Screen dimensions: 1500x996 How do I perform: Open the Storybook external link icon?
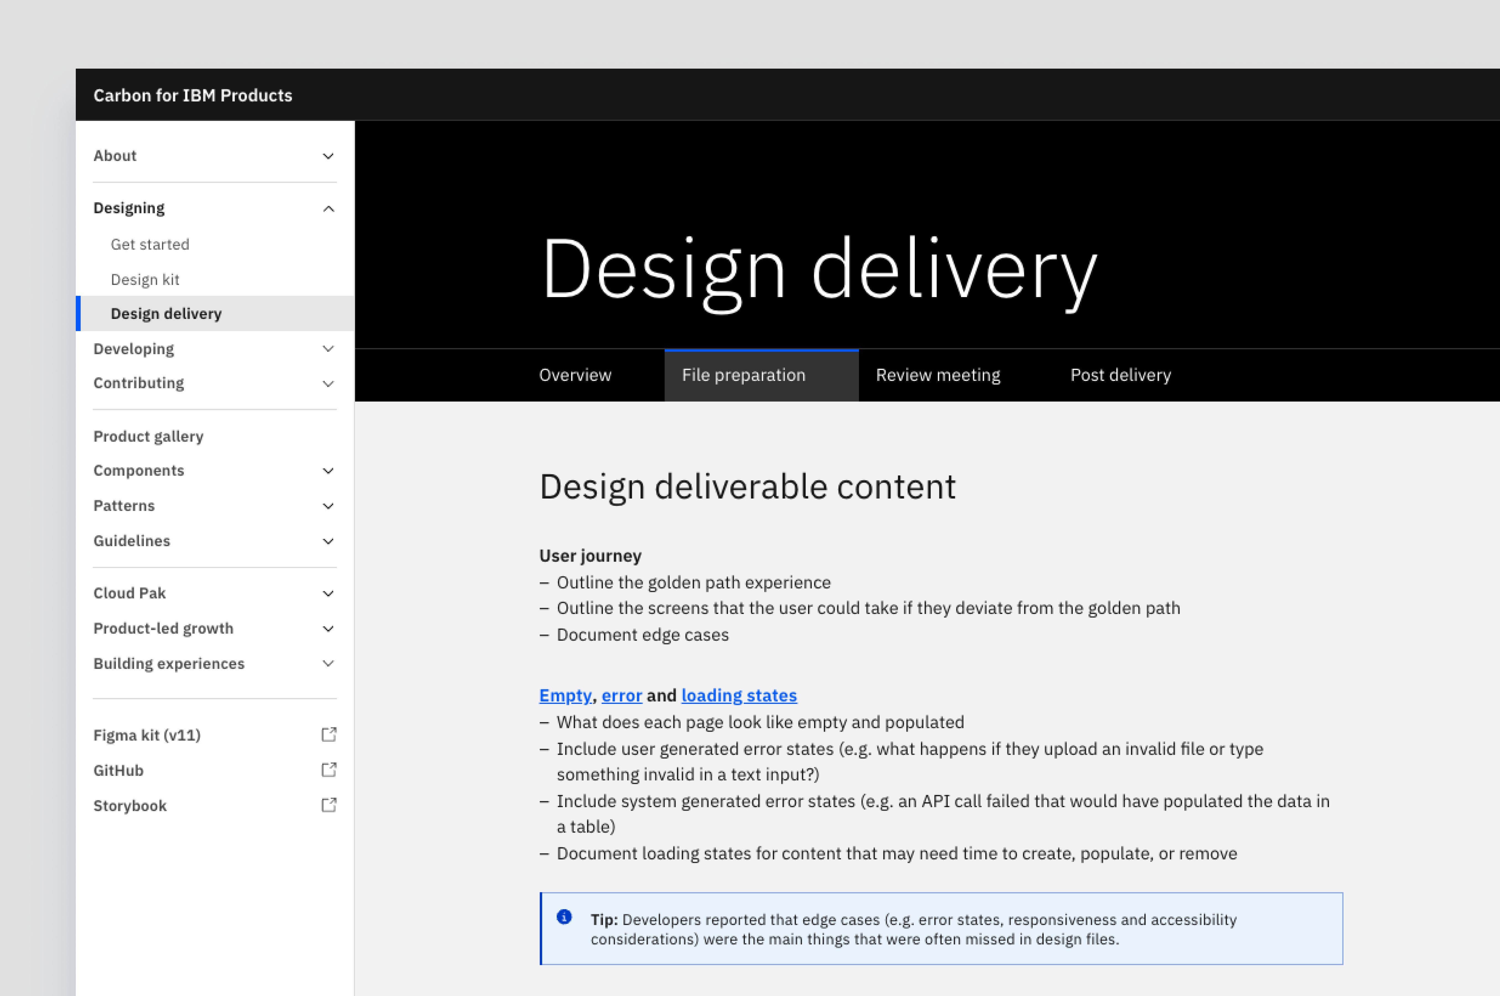point(329,805)
